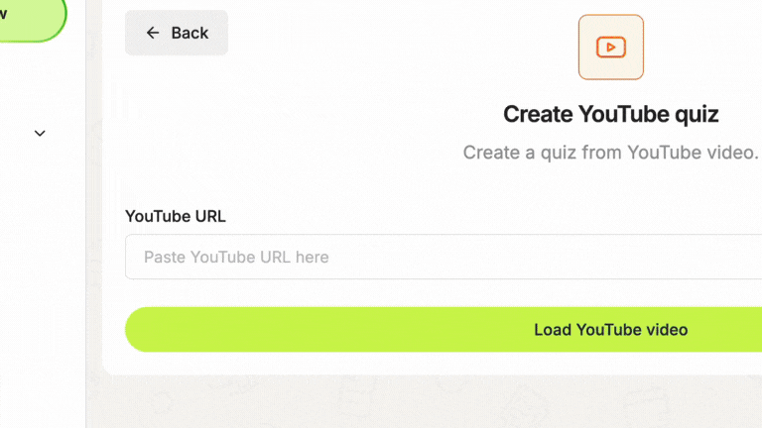The height and width of the screenshot is (428, 762).
Task: Click empty space right of the URL placeholder text
Action: (535, 257)
